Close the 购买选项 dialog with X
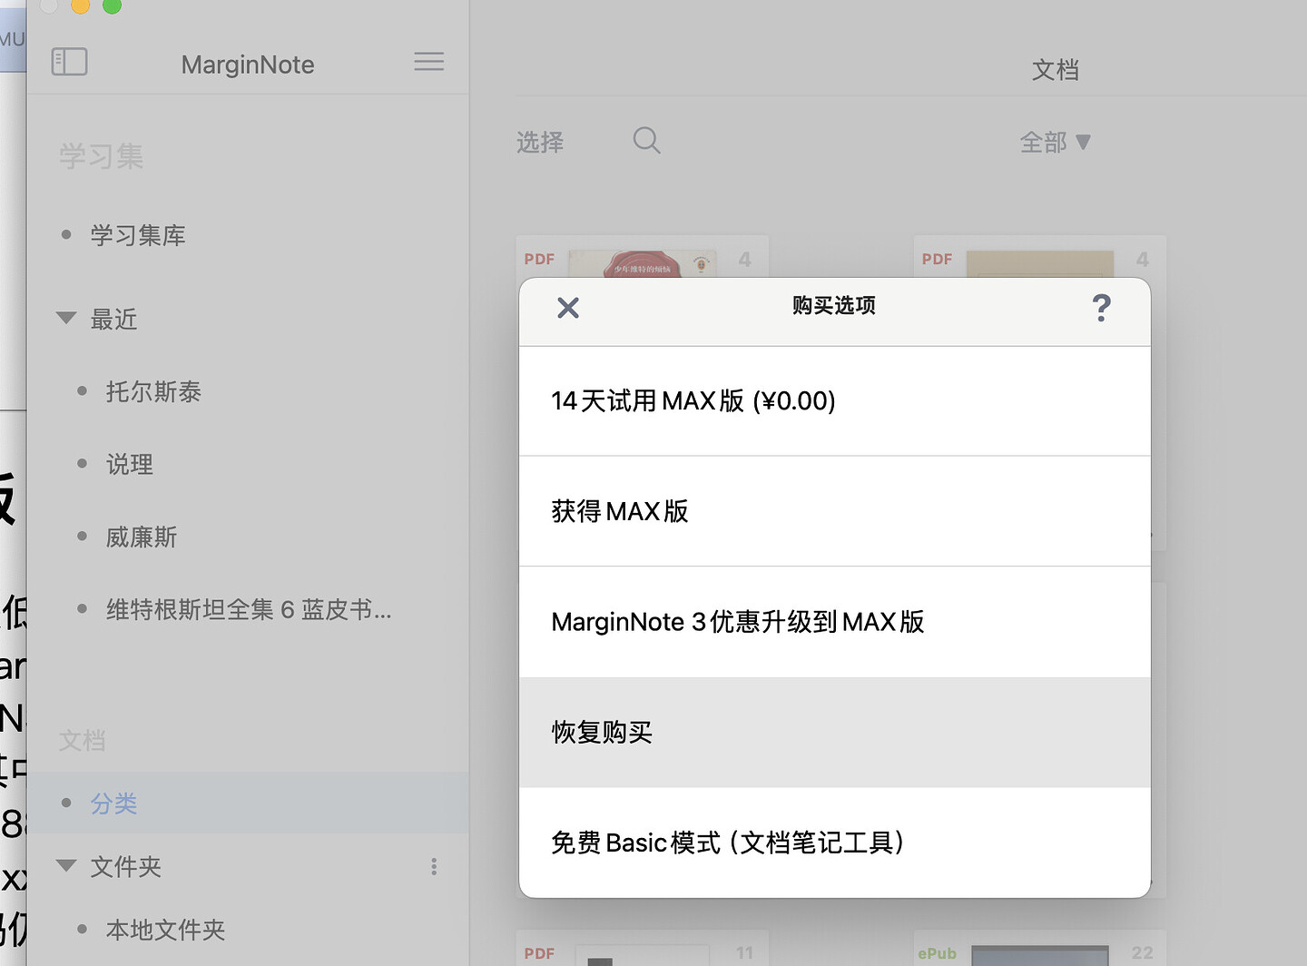The width and height of the screenshot is (1307, 966). 568,308
